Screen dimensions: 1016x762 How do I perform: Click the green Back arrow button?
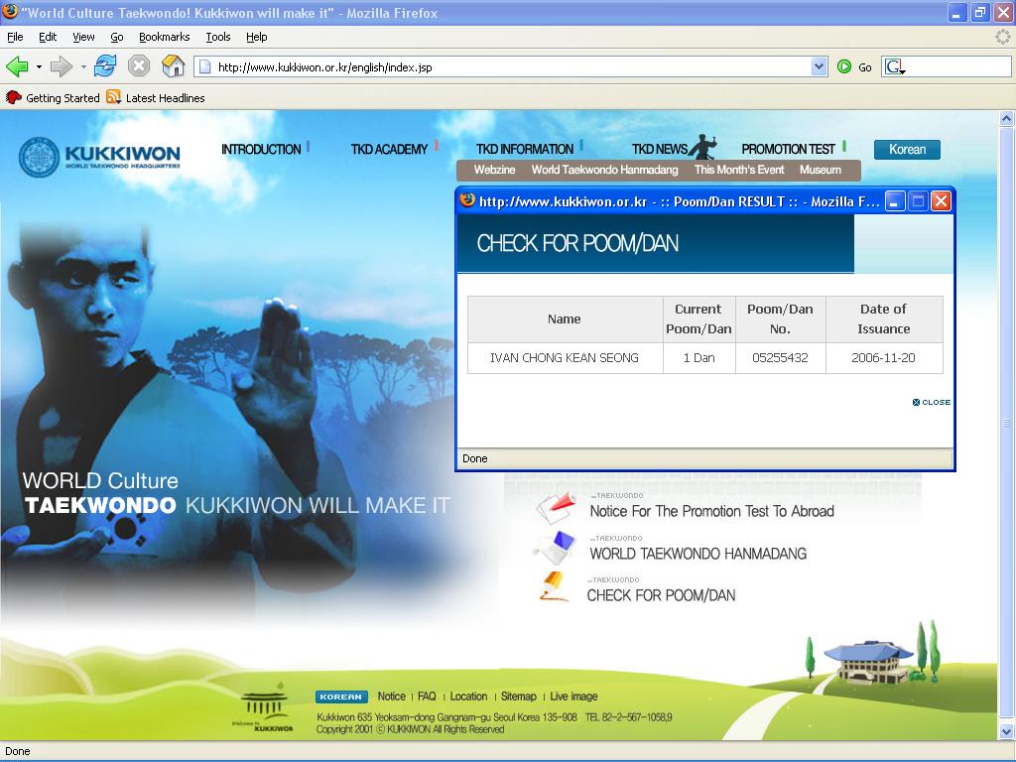17,66
